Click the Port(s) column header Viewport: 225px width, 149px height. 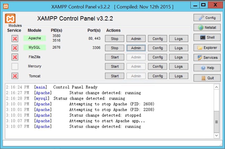(x=94, y=30)
